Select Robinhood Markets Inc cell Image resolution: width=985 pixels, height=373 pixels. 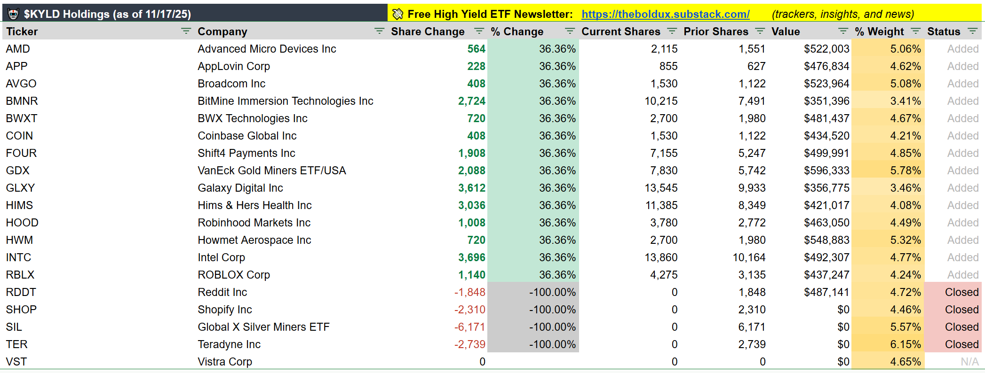point(291,223)
